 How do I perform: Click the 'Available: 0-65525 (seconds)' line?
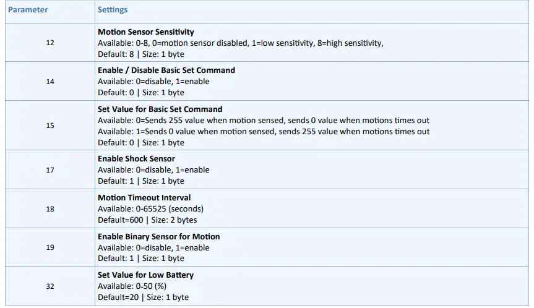tap(150, 209)
